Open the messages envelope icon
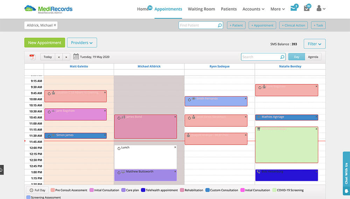Viewport: 350px width, 199px height. [x=294, y=9]
